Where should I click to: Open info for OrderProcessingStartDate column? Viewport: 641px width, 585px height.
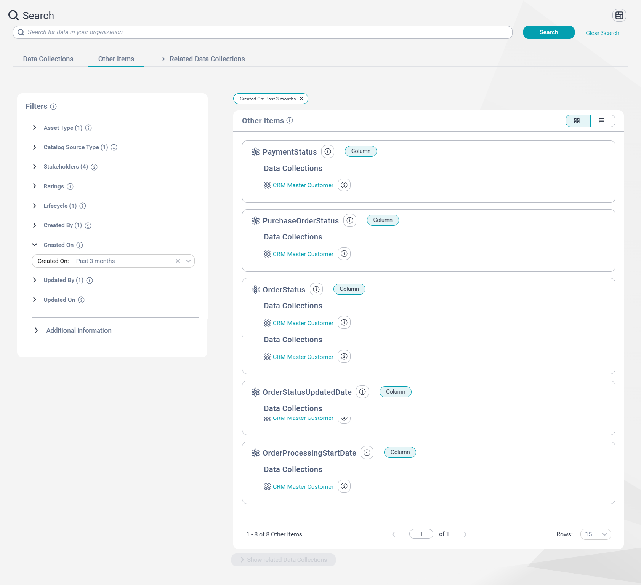click(x=367, y=453)
